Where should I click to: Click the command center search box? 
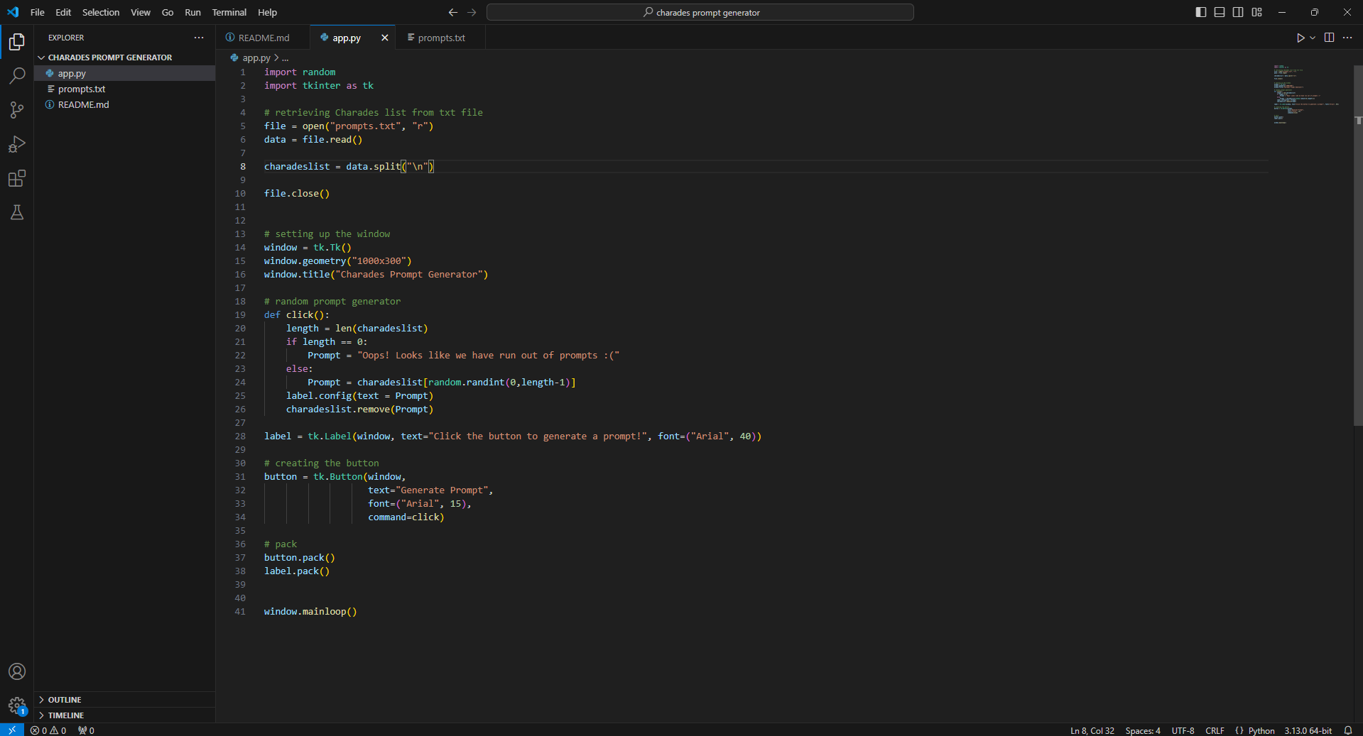point(700,12)
